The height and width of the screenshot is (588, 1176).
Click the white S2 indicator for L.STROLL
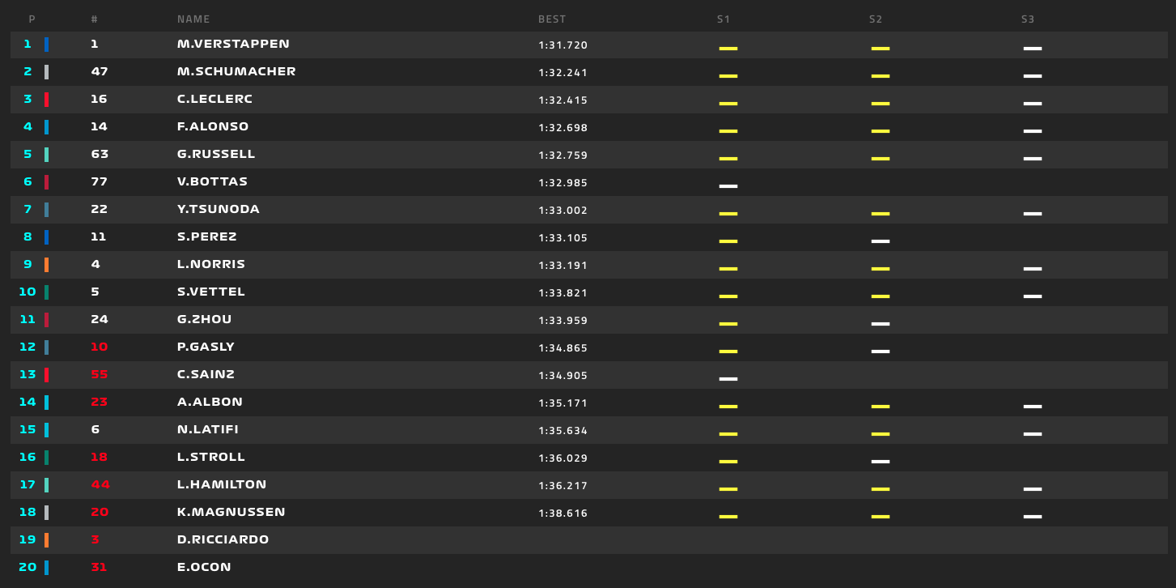880,462
